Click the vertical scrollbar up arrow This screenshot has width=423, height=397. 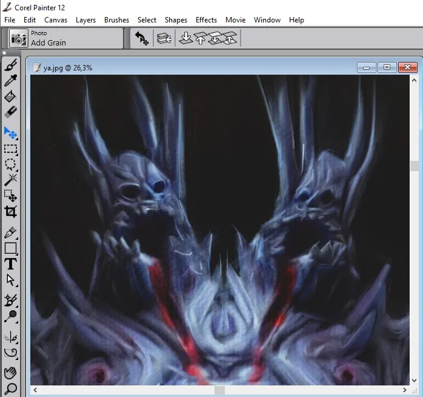point(414,80)
